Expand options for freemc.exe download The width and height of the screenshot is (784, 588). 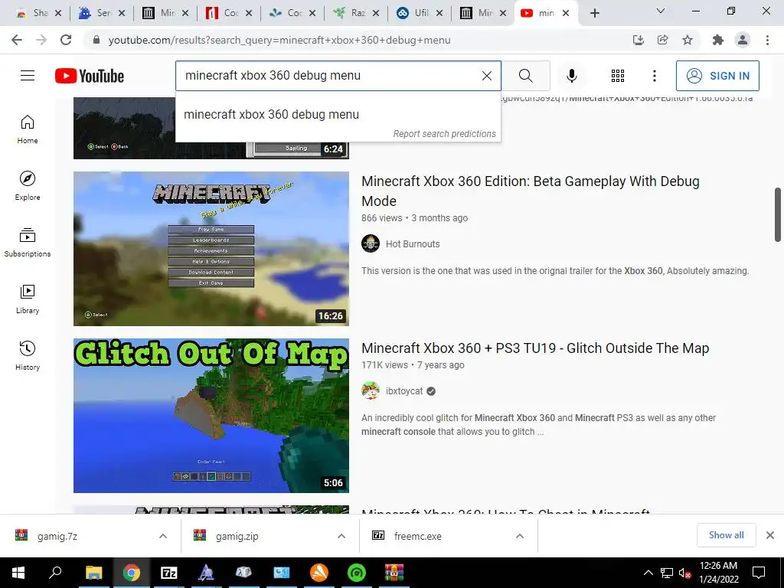[x=520, y=536]
